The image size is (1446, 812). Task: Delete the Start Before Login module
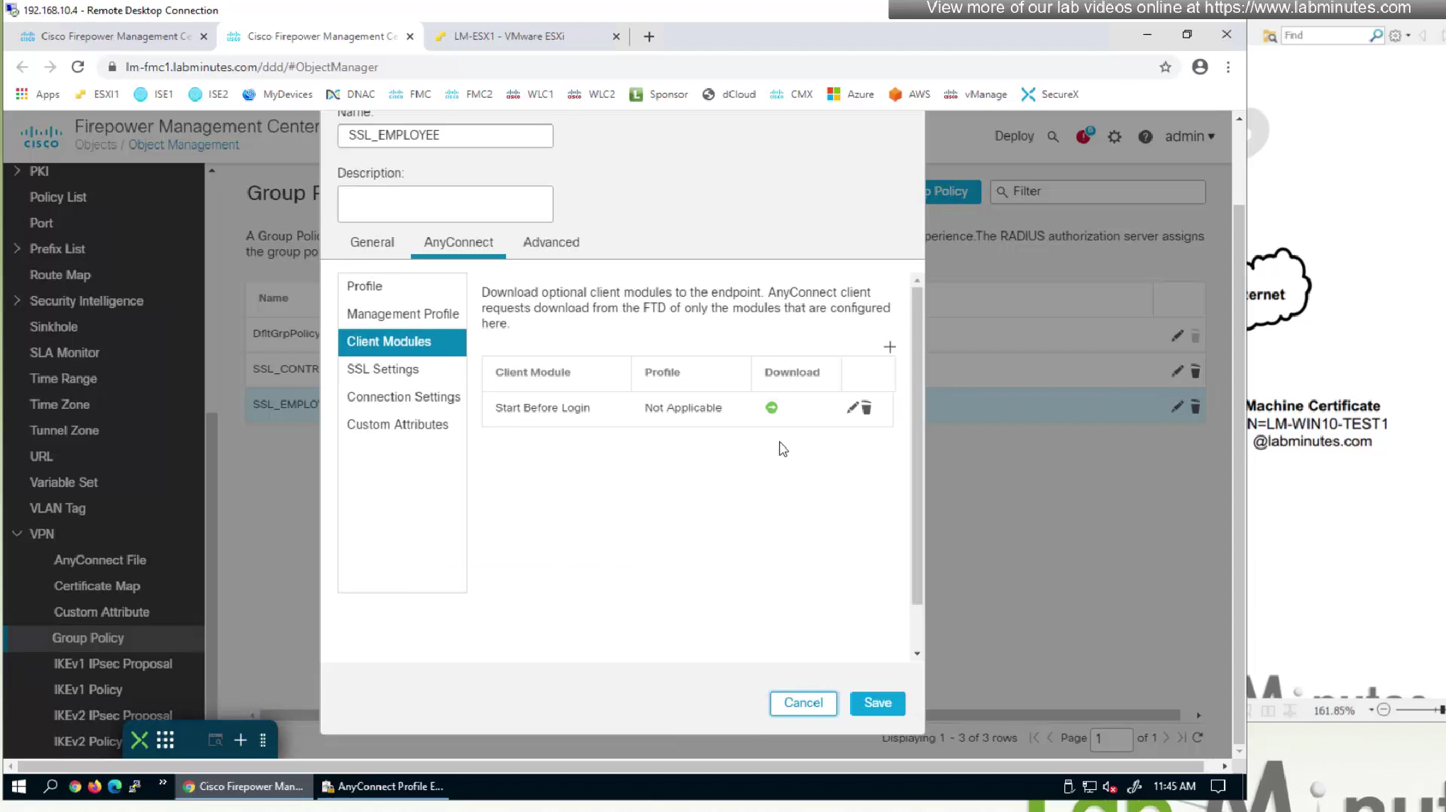coord(866,408)
